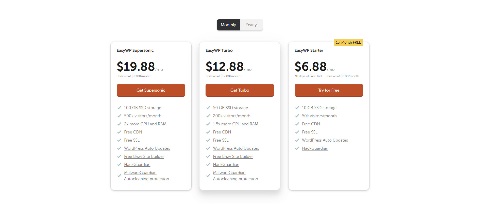Click checkmark beside Turbo MalwareGuardian feature
Screen dimensions: 488x204
pos(208,176)
